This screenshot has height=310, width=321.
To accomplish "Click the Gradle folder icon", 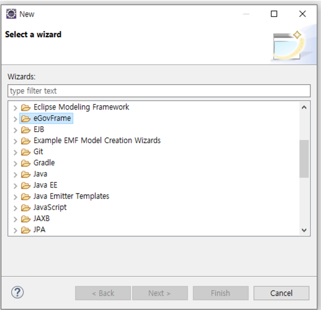I will tap(25, 163).
